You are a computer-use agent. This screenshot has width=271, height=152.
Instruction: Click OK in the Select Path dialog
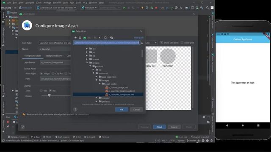(122, 109)
